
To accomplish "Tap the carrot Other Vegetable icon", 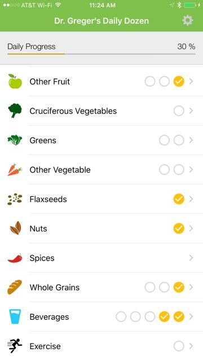I will (15, 170).
